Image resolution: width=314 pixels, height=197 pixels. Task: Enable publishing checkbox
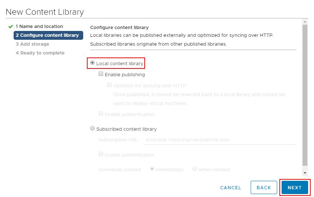[101, 74]
